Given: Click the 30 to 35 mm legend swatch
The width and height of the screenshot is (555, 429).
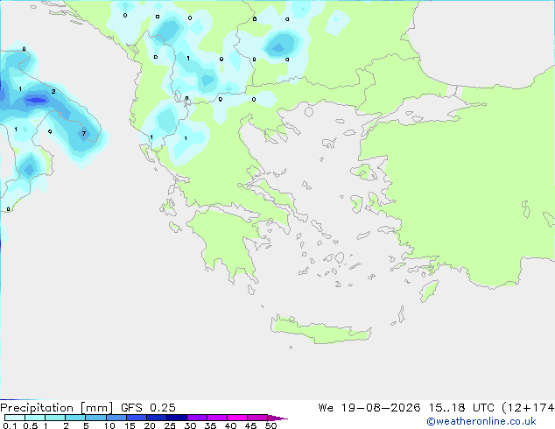Looking at the screenshot, I should 197,418.
